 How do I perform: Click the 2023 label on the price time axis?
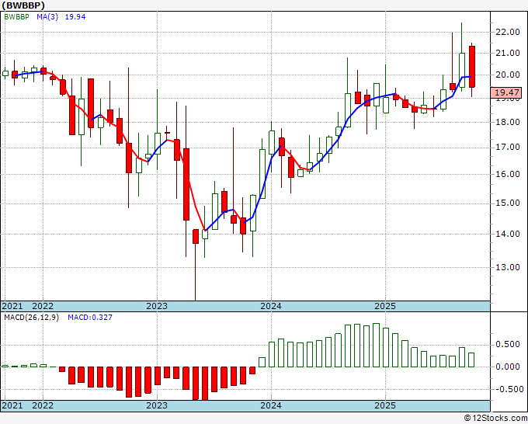point(157,306)
